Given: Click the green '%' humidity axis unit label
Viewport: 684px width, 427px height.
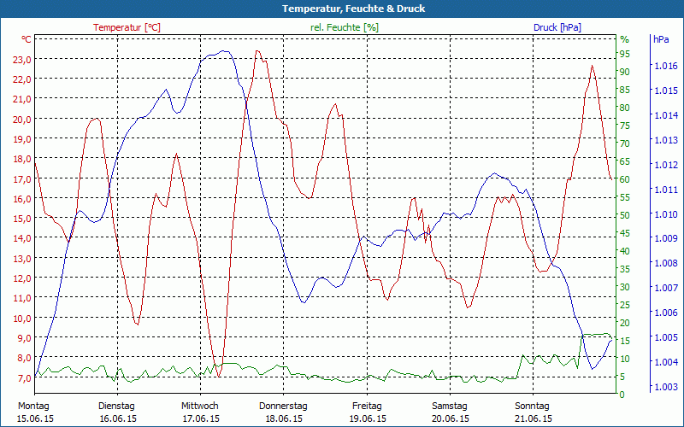Looking at the screenshot, I should (x=624, y=39).
